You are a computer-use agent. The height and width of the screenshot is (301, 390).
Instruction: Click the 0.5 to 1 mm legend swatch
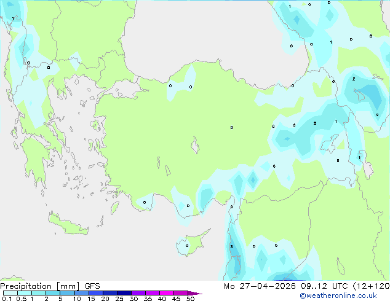point(25,293)
